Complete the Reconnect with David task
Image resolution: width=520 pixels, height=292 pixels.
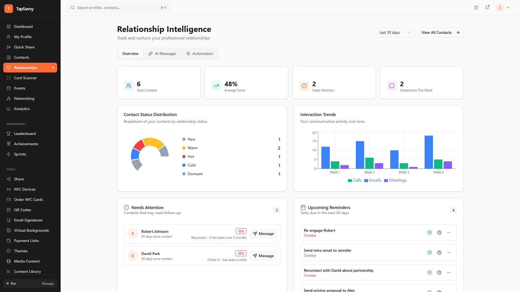(x=430, y=273)
